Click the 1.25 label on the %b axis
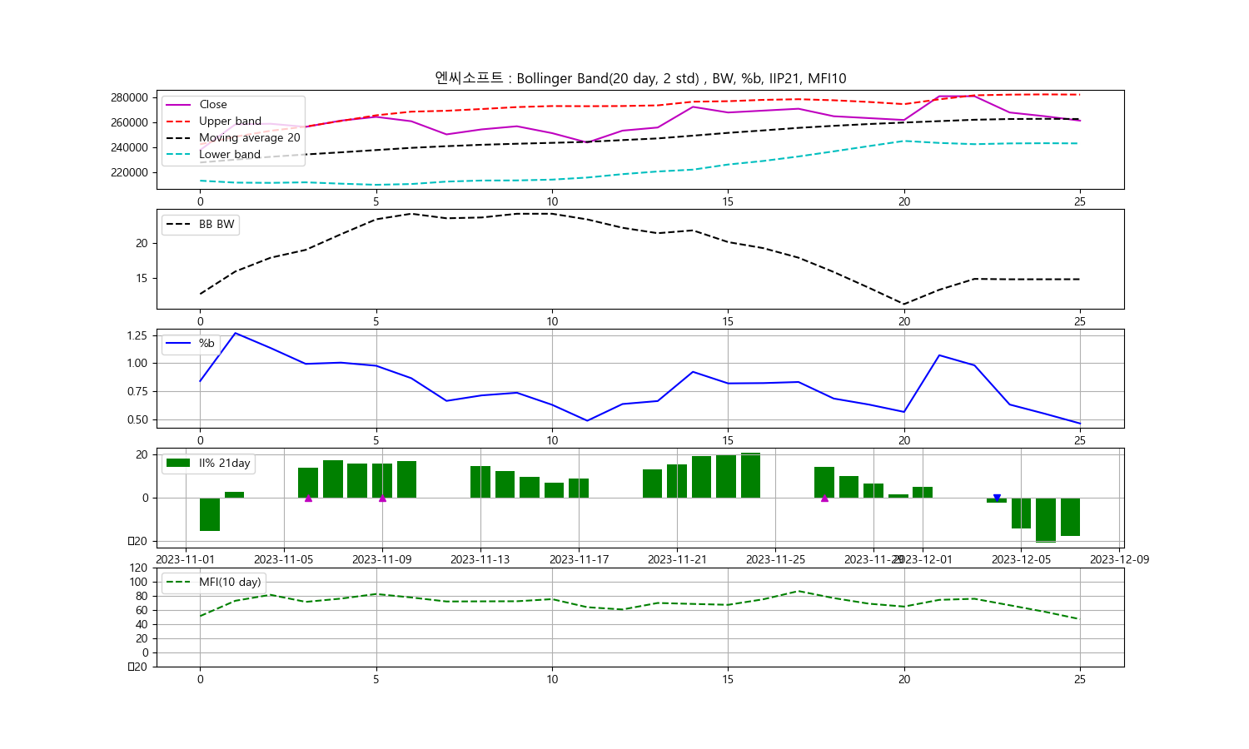The height and width of the screenshot is (749, 1249). pyautogui.click(x=137, y=335)
